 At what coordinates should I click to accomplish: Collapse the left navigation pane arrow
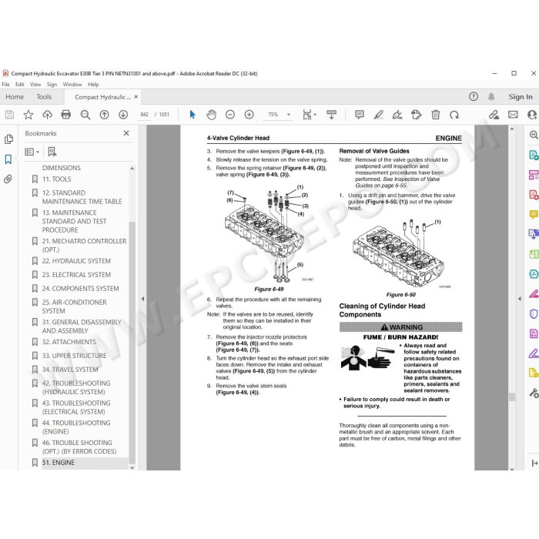tap(142, 299)
